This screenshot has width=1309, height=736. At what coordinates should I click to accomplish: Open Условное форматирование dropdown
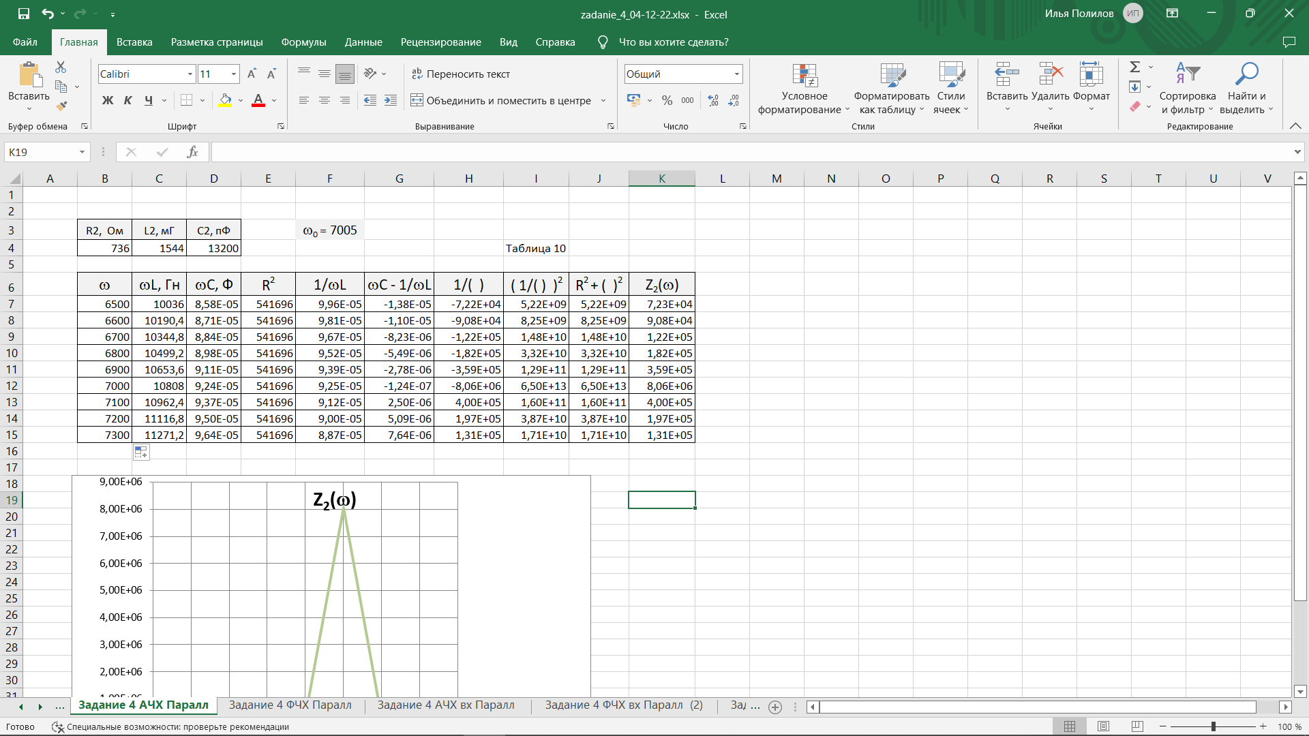point(804,89)
